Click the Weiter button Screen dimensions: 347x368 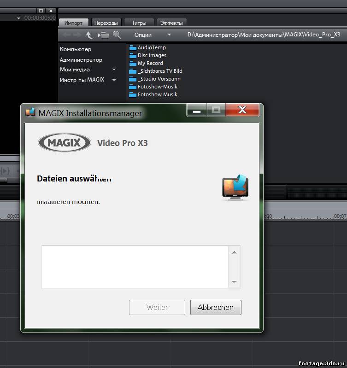(x=157, y=307)
